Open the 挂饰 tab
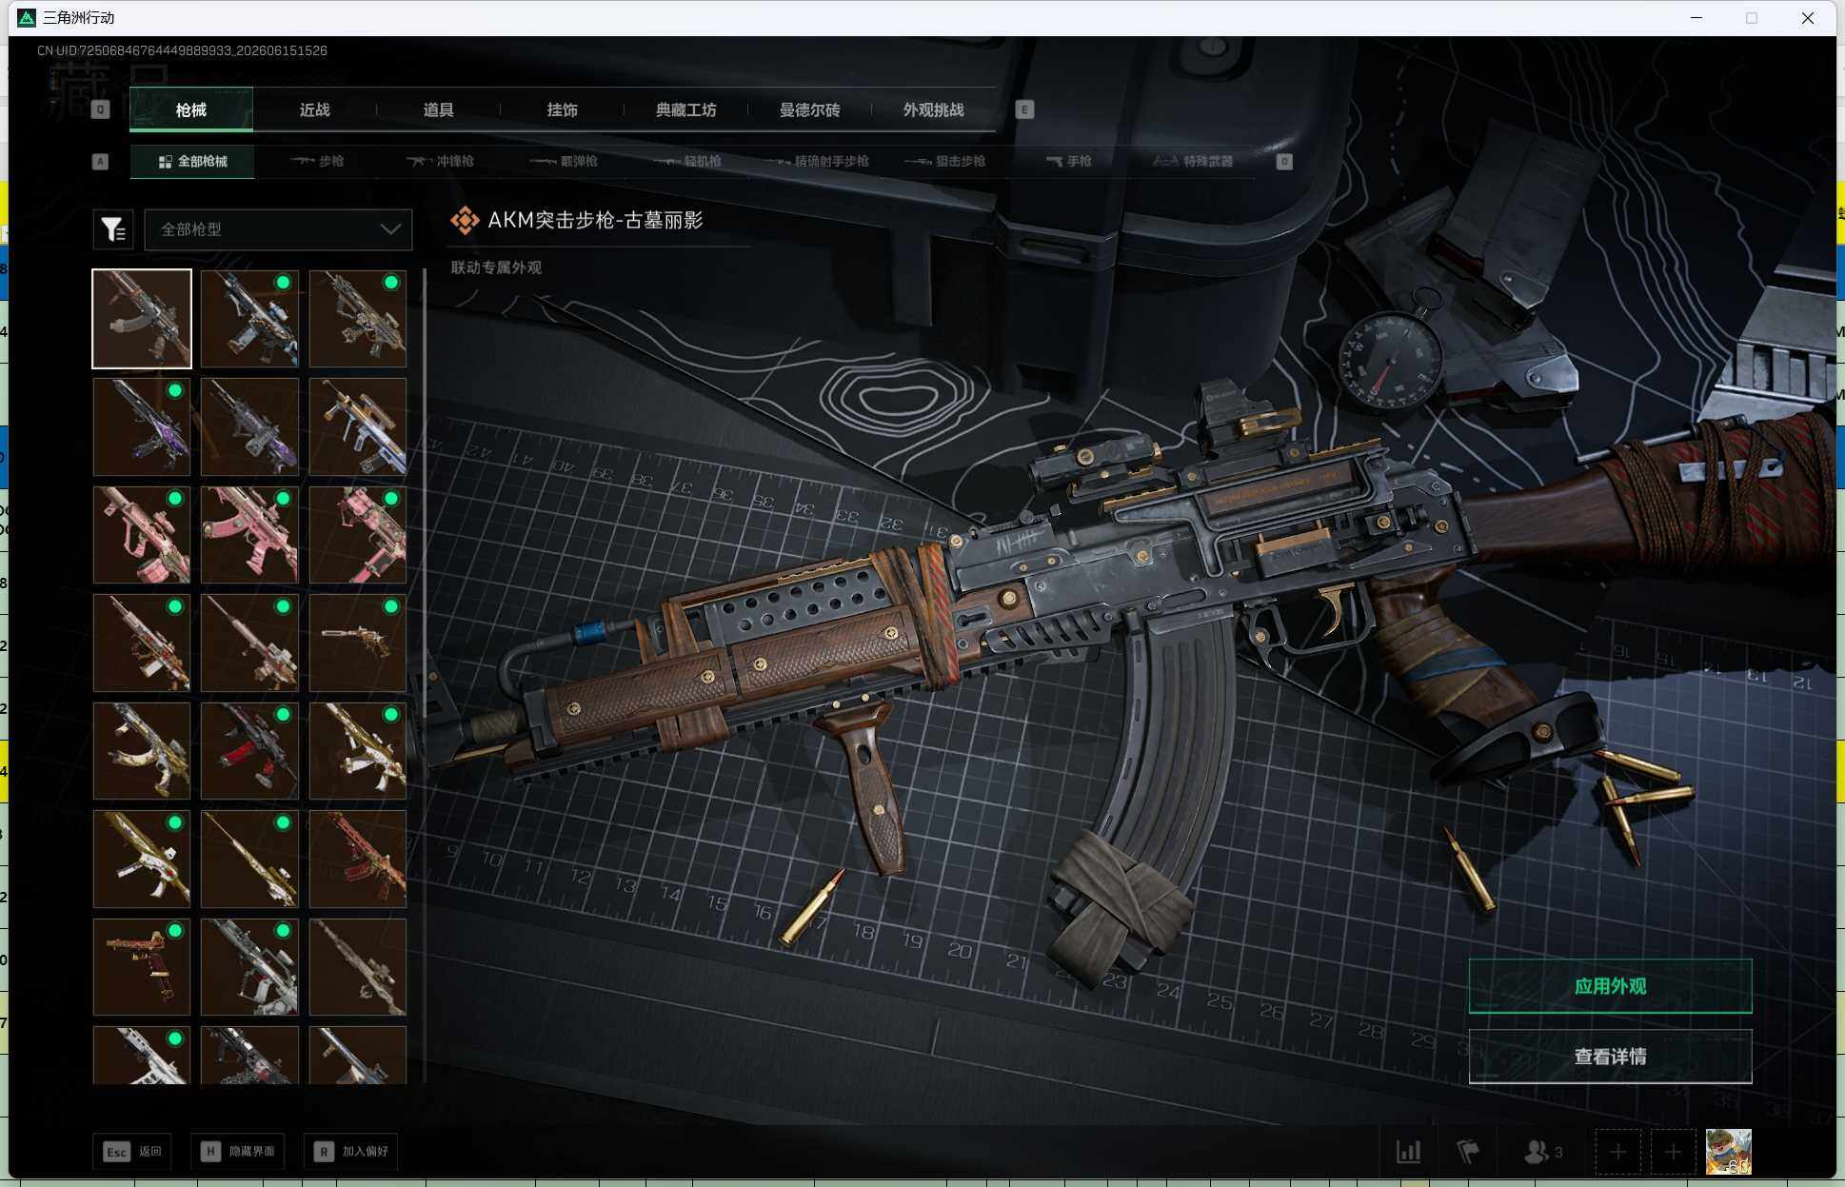Viewport: 1845px width, 1187px height. [x=562, y=109]
